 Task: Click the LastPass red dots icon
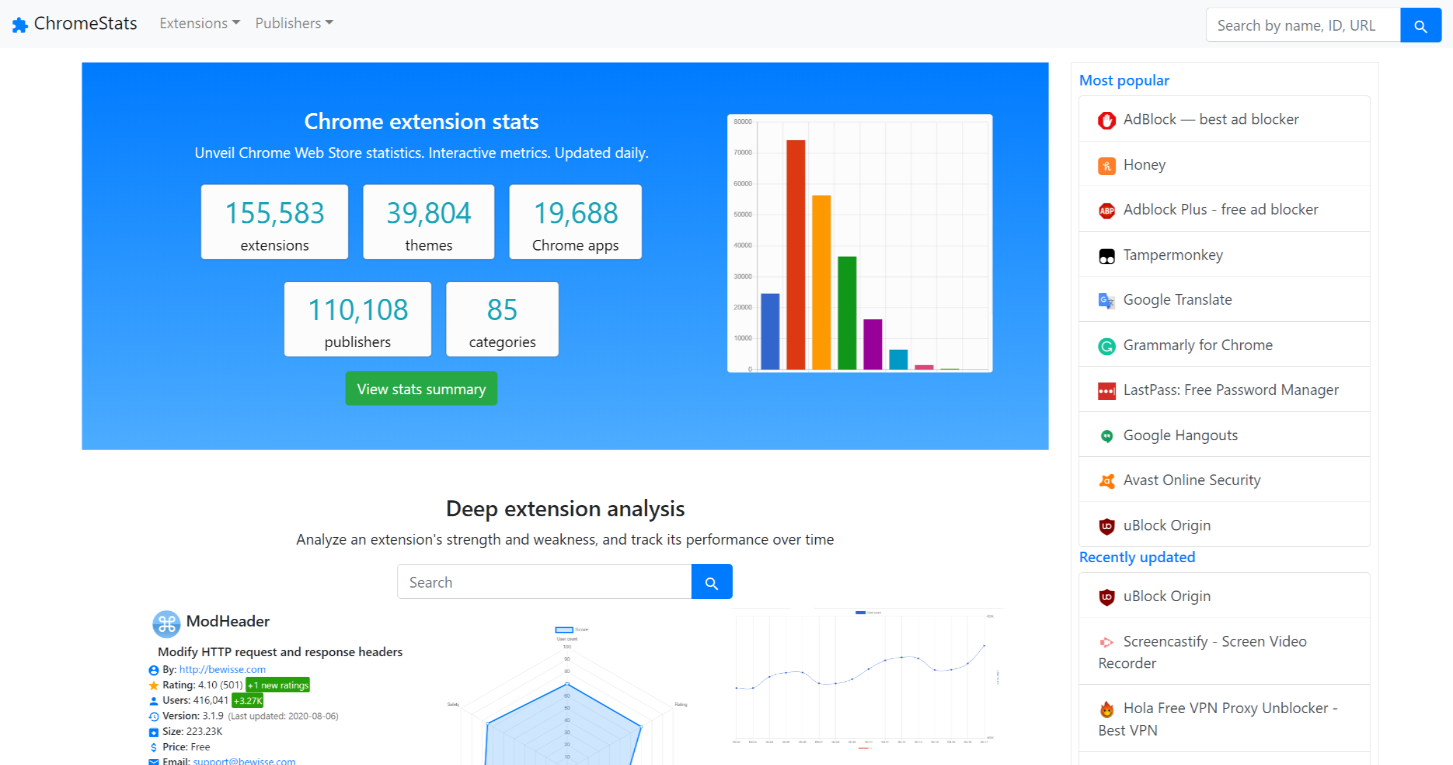click(x=1106, y=391)
